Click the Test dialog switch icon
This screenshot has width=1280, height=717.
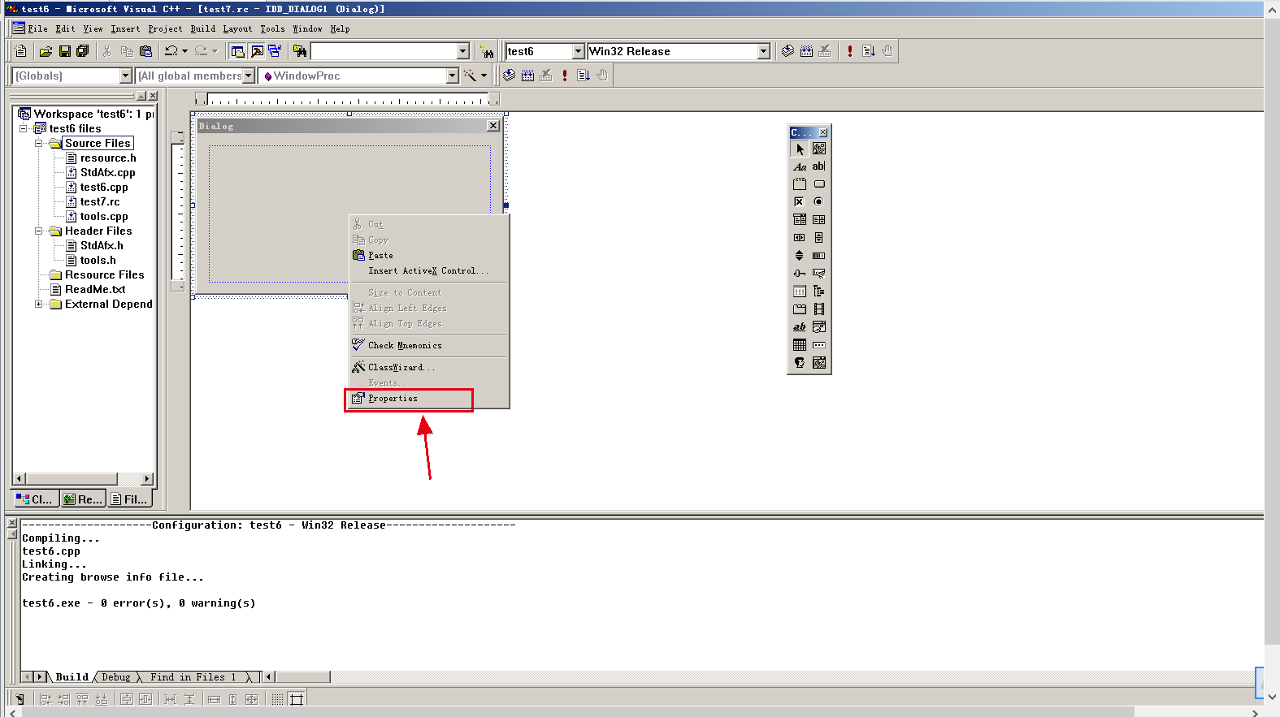click(20, 699)
